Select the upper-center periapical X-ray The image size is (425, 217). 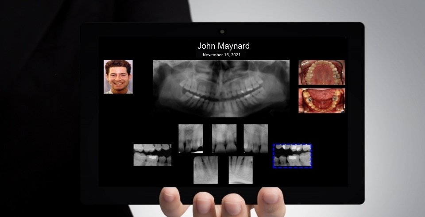224,138
